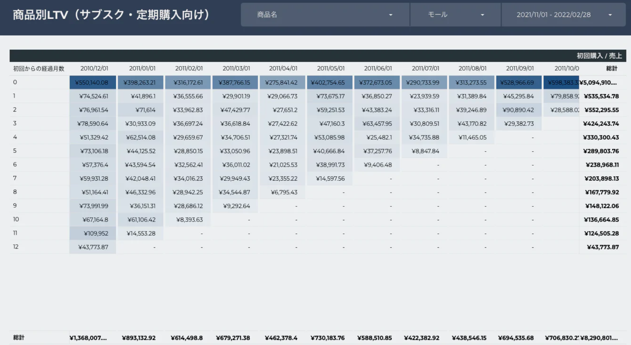The width and height of the screenshot is (631, 345).
Task: Click the 商品別LTV dashboard title
Action: click(111, 15)
